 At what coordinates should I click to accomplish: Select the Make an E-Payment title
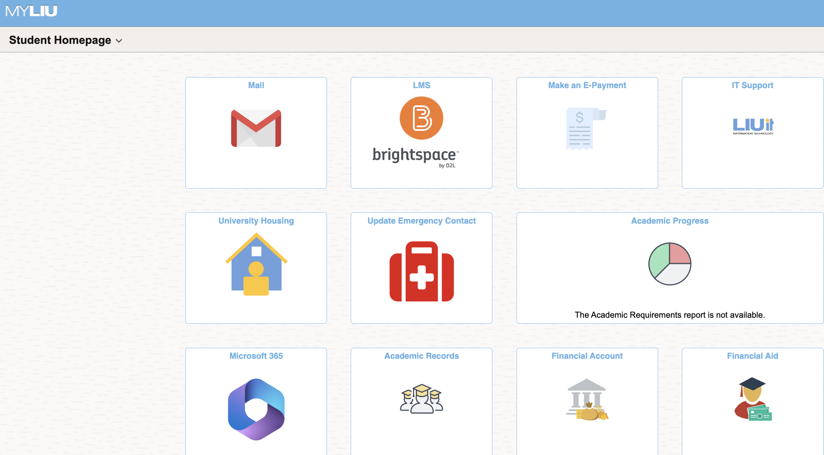(x=587, y=85)
